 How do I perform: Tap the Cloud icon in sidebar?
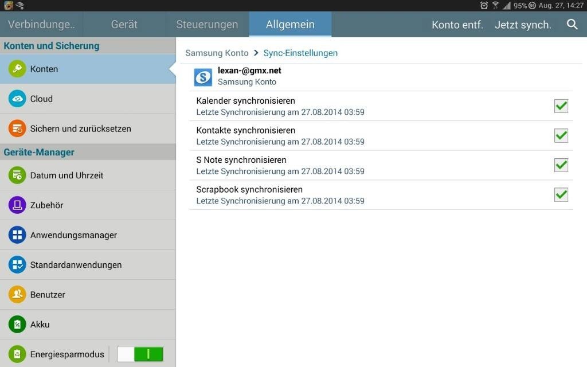tap(17, 99)
